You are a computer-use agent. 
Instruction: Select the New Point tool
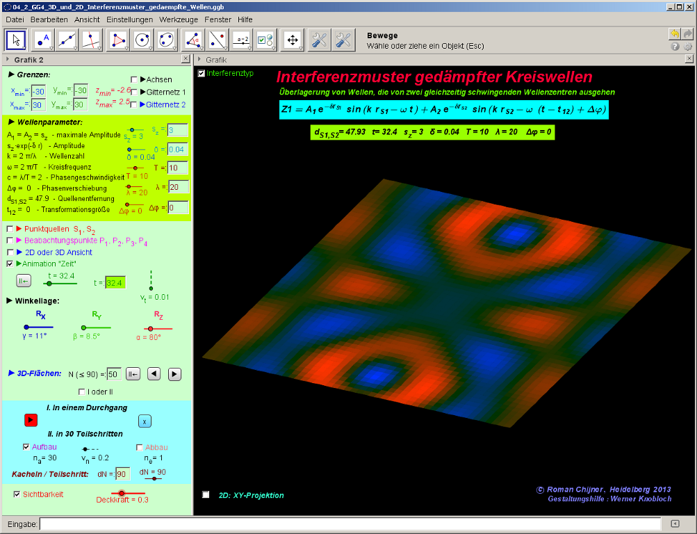pos(44,40)
